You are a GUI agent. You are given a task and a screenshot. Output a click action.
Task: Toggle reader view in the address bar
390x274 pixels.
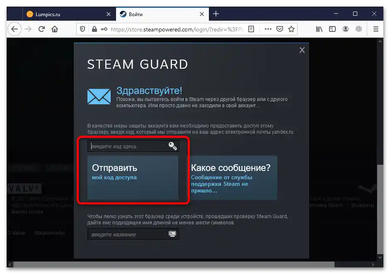click(x=251, y=29)
